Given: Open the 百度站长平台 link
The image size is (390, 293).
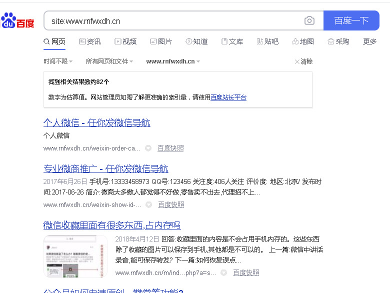Looking at the screenshot, I should pos(228,97).
